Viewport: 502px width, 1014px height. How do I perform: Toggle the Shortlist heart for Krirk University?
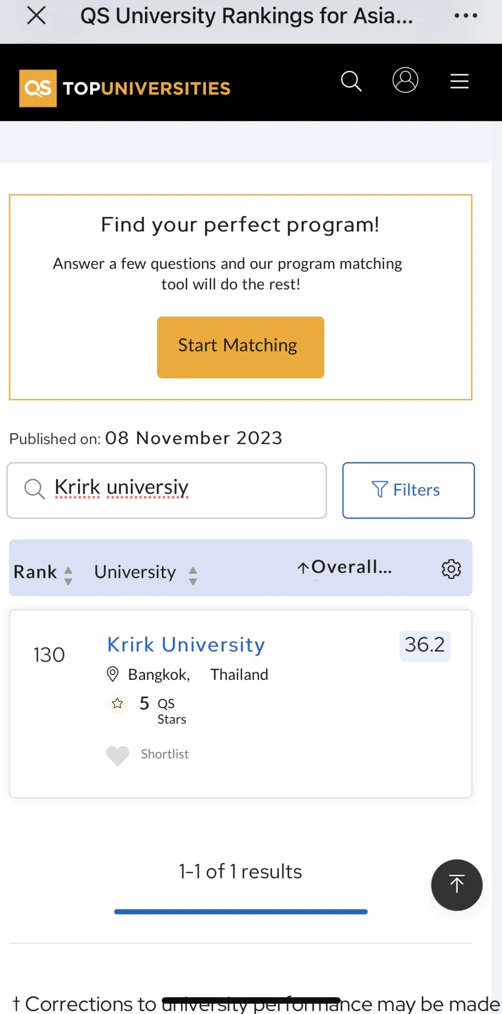coord(118,755)
